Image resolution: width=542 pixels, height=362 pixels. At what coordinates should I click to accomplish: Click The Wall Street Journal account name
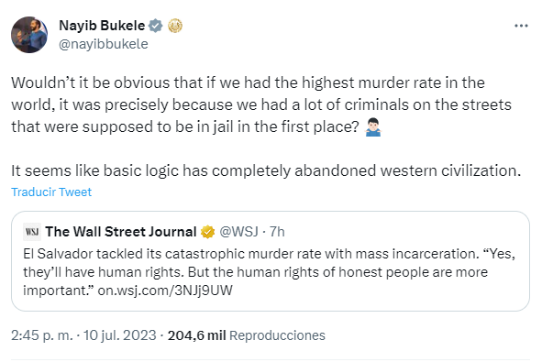121,232
